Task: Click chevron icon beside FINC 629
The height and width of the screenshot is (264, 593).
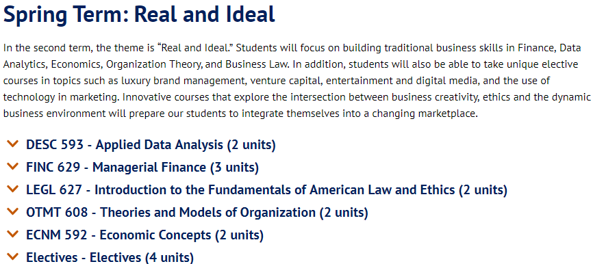Action: click(x=13, y=166)
